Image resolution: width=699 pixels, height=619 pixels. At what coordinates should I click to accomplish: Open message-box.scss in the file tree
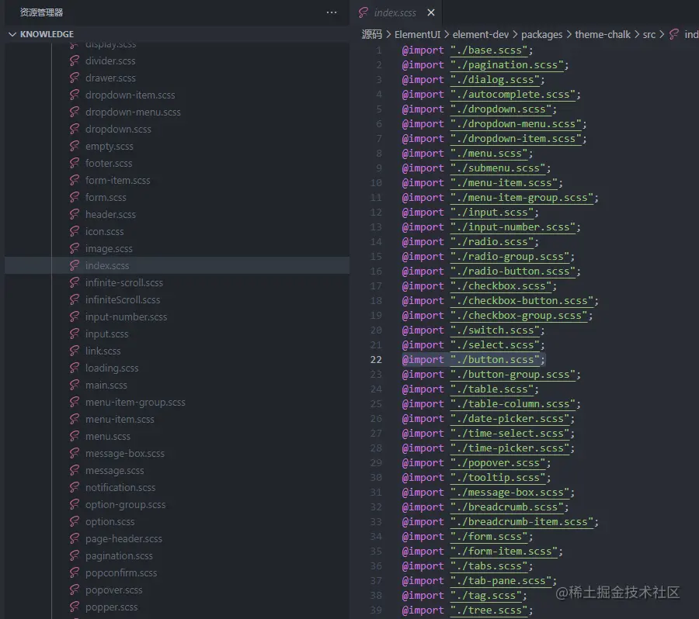click(x=125, y=453)
